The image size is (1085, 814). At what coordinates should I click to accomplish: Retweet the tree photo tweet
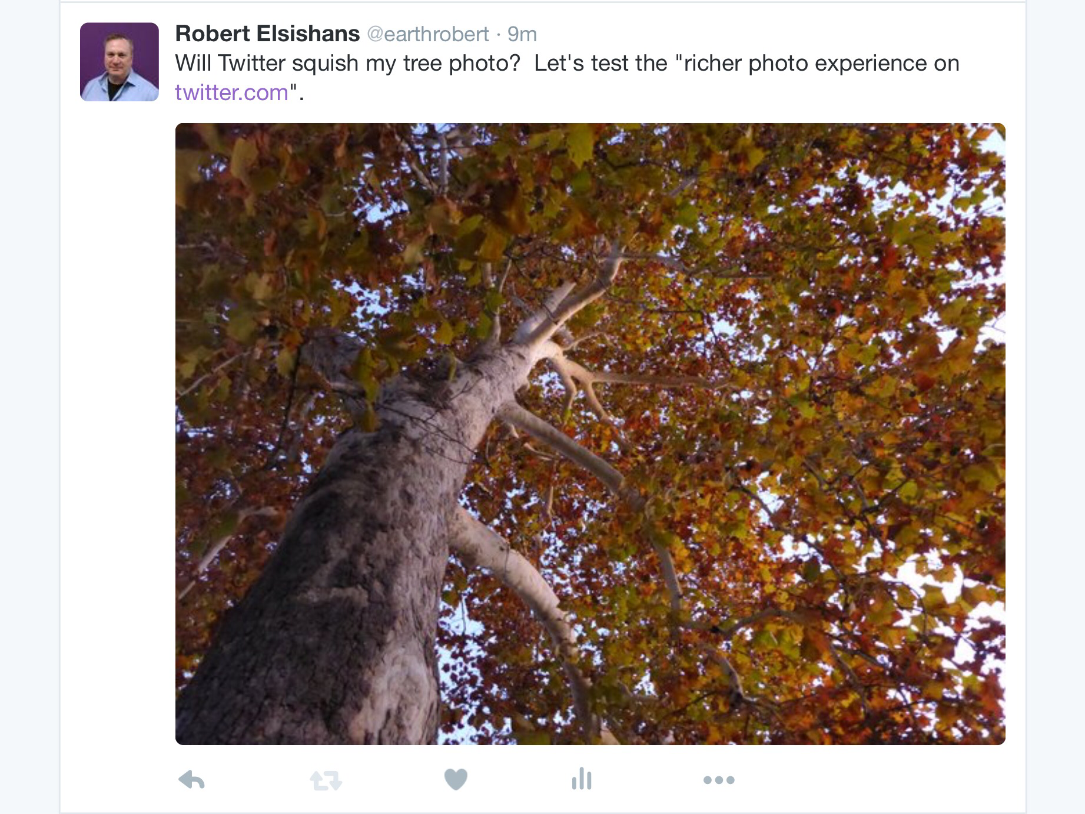326,780
